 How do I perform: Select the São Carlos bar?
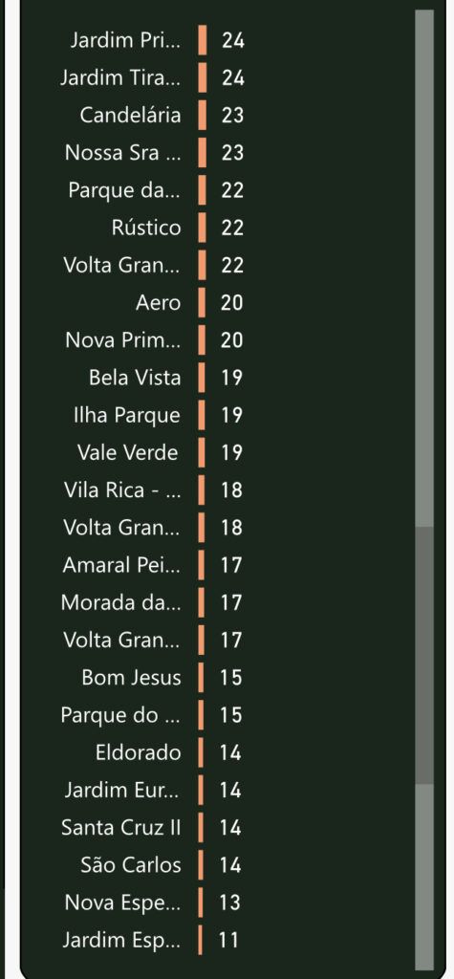pos(201,864)
